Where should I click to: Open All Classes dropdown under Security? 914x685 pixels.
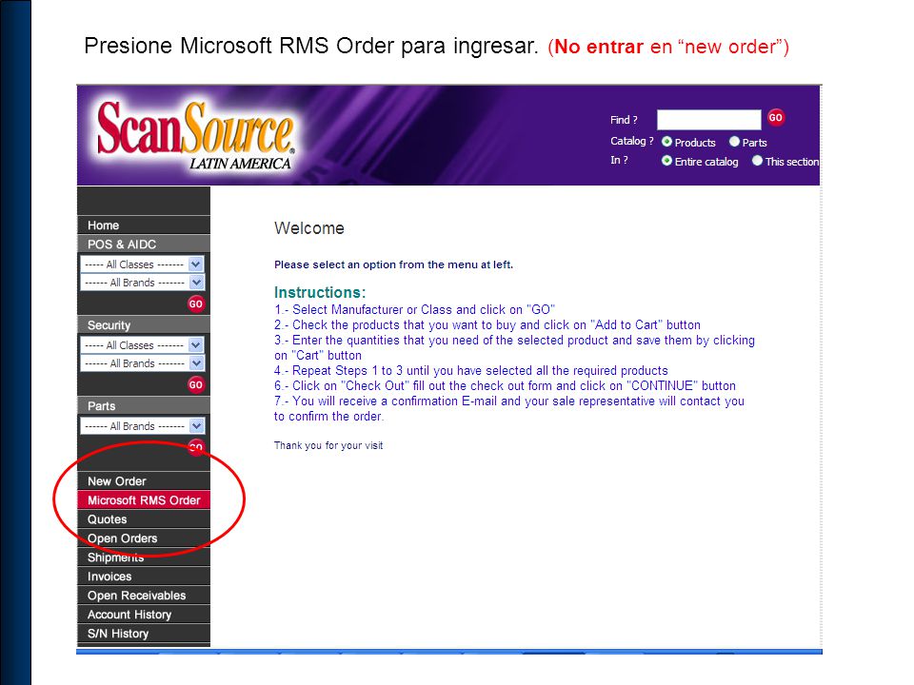(142, 344)
